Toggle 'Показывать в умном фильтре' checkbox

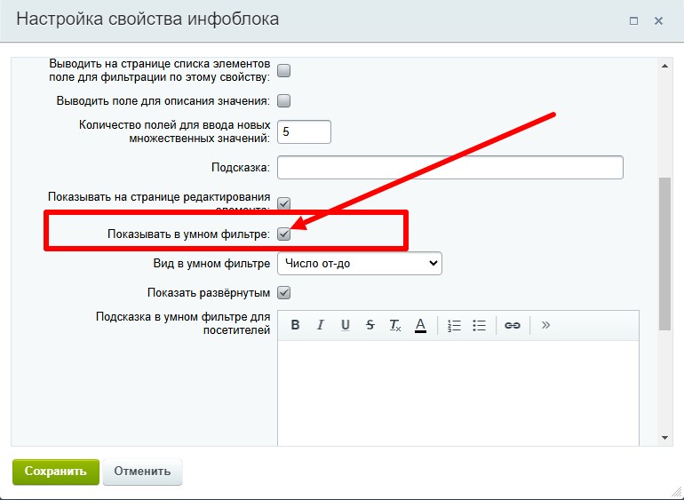click(284, 234)
